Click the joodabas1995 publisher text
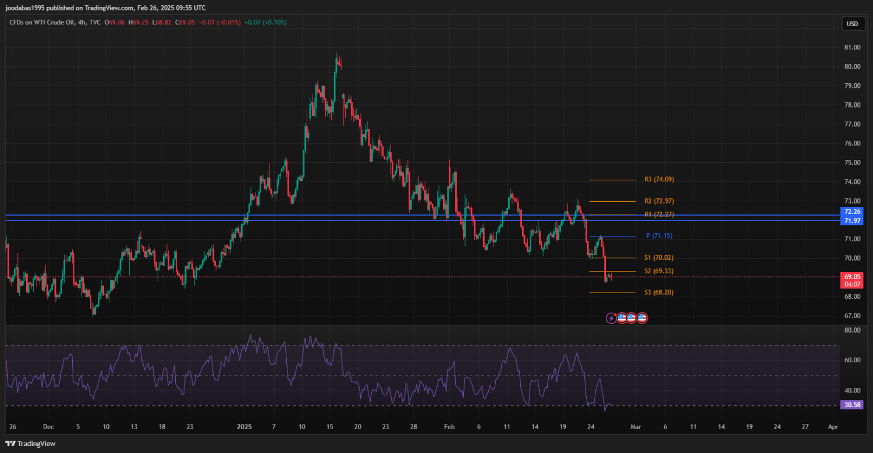The height and width of the screenshot is (453, 873). [x=27, y=8]
